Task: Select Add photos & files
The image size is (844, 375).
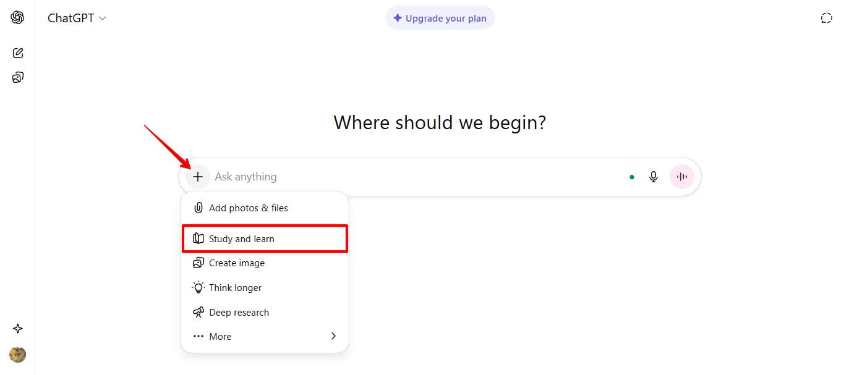Action: tap(248, 208)
